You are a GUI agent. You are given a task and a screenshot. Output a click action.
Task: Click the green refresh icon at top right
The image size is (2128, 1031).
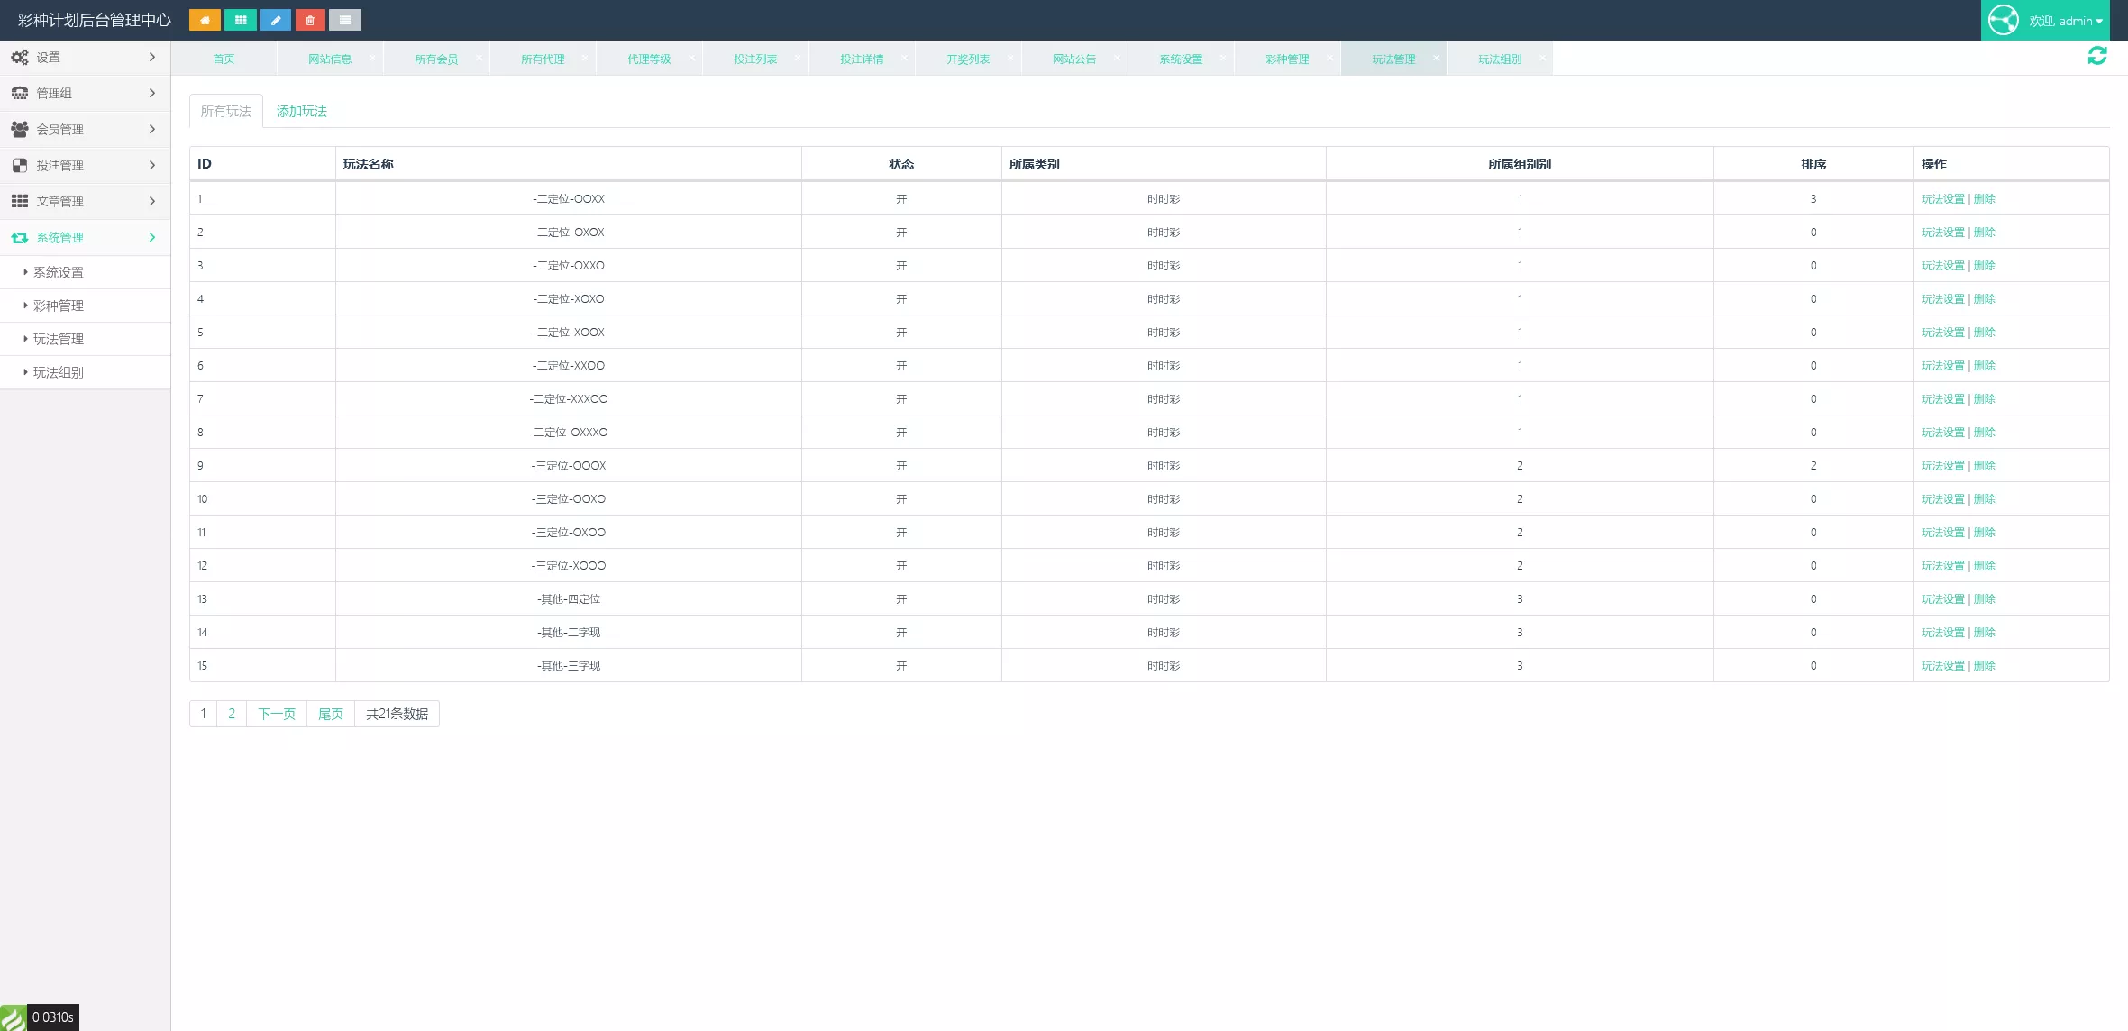point(2097,56)
